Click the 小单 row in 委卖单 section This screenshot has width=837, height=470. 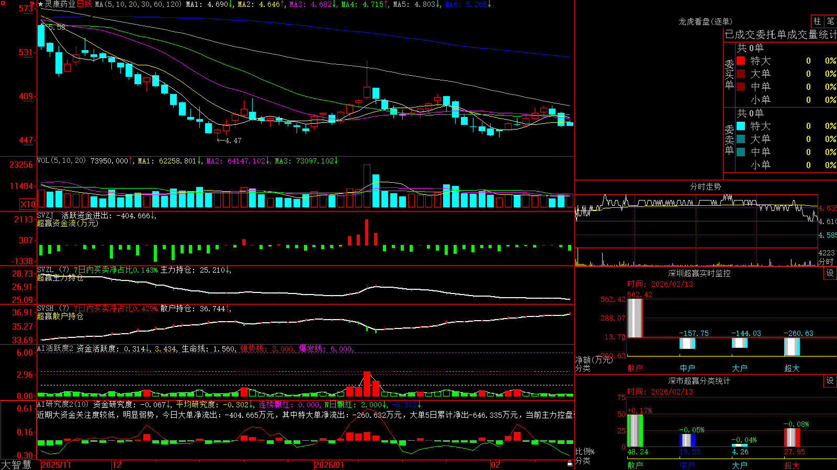pyautogui.click(x=787, y=165)
